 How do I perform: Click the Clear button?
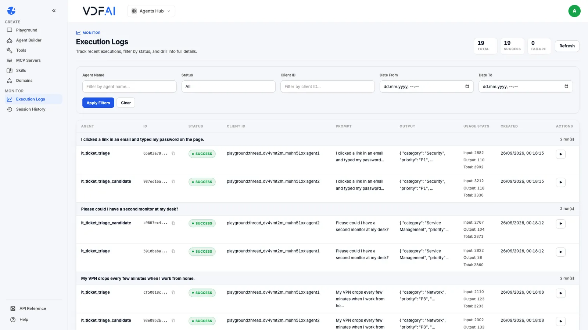[126, 103]
